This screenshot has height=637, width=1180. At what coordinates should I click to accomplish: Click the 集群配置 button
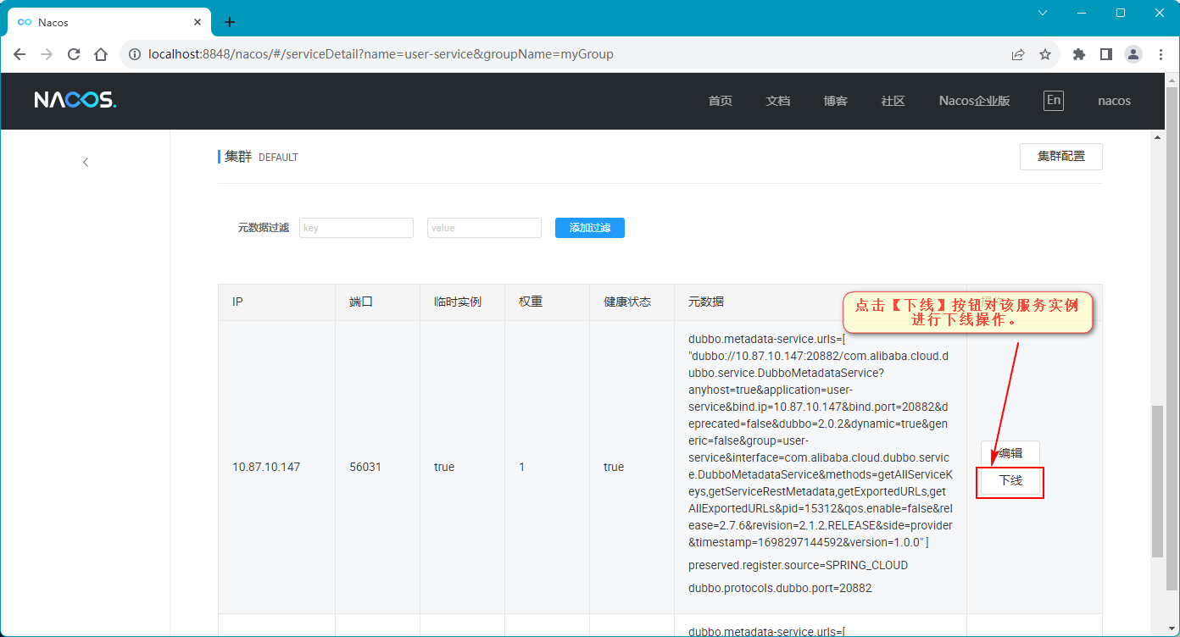(1061, 157)
